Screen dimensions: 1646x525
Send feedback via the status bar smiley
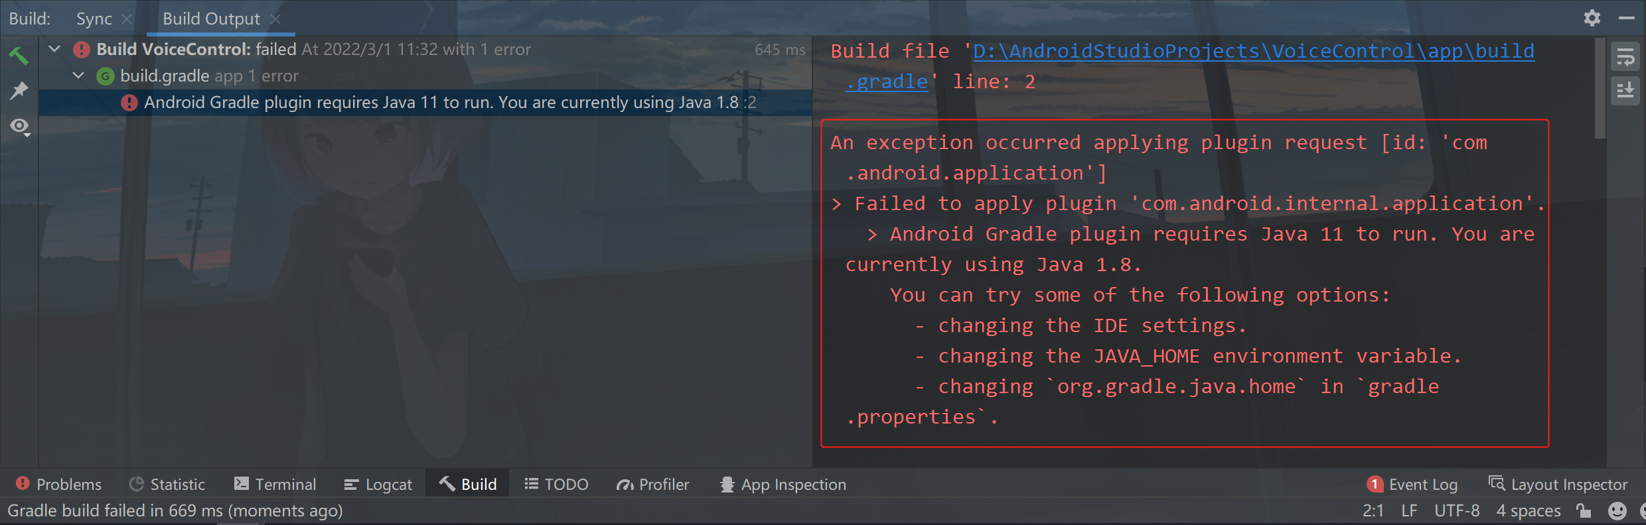coord(1615,510)
